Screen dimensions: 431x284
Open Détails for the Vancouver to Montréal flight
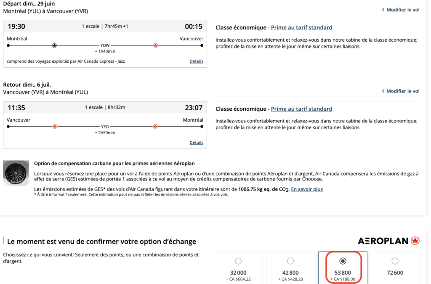(x=196, y=143)
